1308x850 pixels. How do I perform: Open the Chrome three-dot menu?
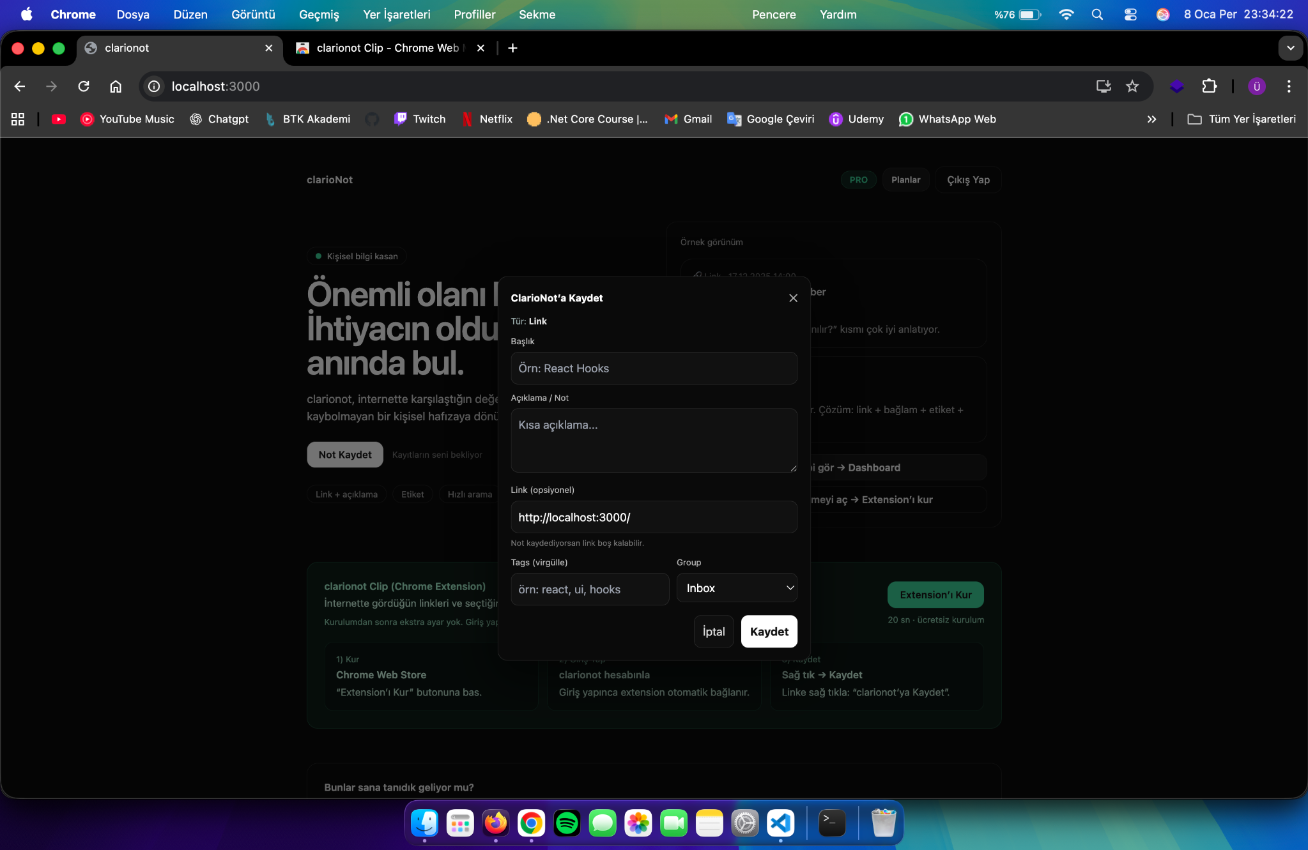(x=1289, y=86)
